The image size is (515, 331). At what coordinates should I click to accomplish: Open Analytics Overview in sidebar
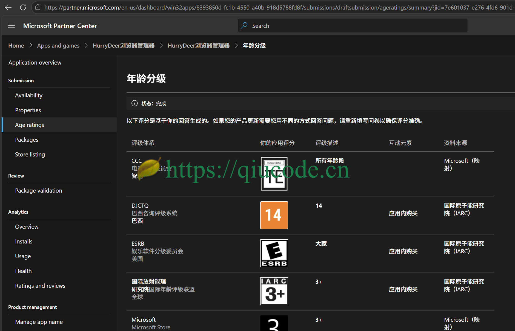tap(27, 227)
